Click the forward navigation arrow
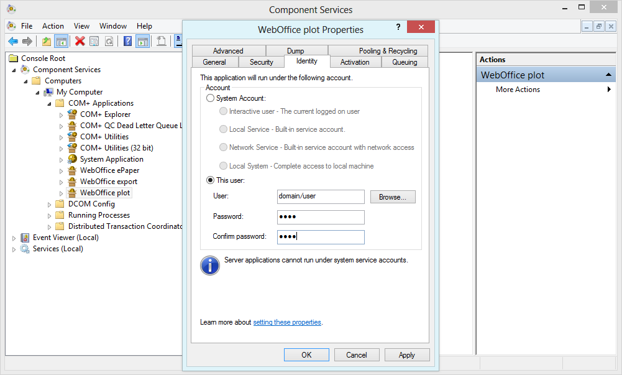622x375 pixels. (28, 41)
